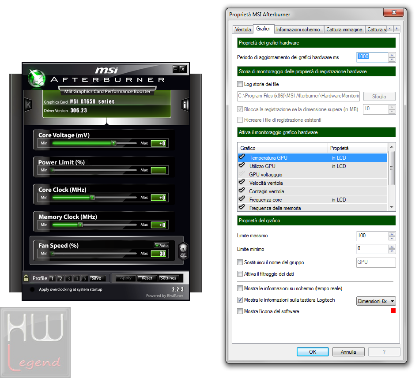Click the graph list scroll-up arrow
419x378 pixels.
[392, 147]
